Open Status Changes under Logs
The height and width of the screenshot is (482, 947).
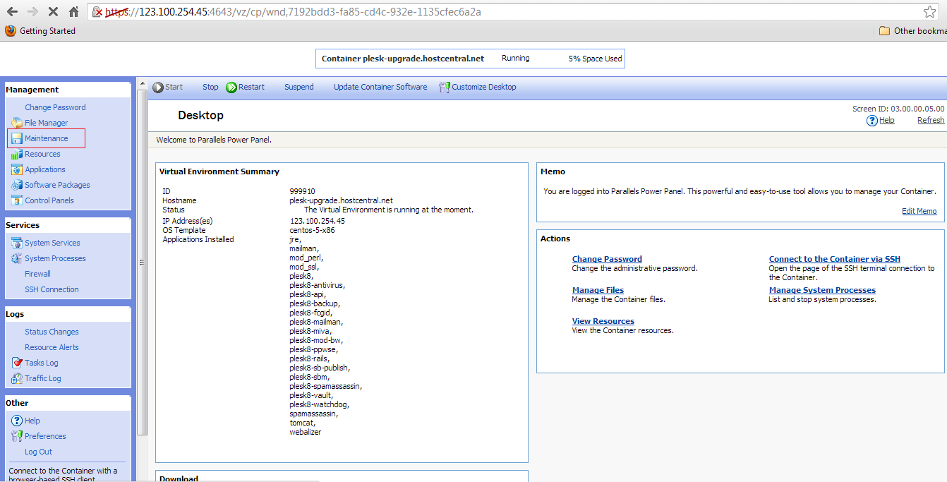(x=52, y=332)
